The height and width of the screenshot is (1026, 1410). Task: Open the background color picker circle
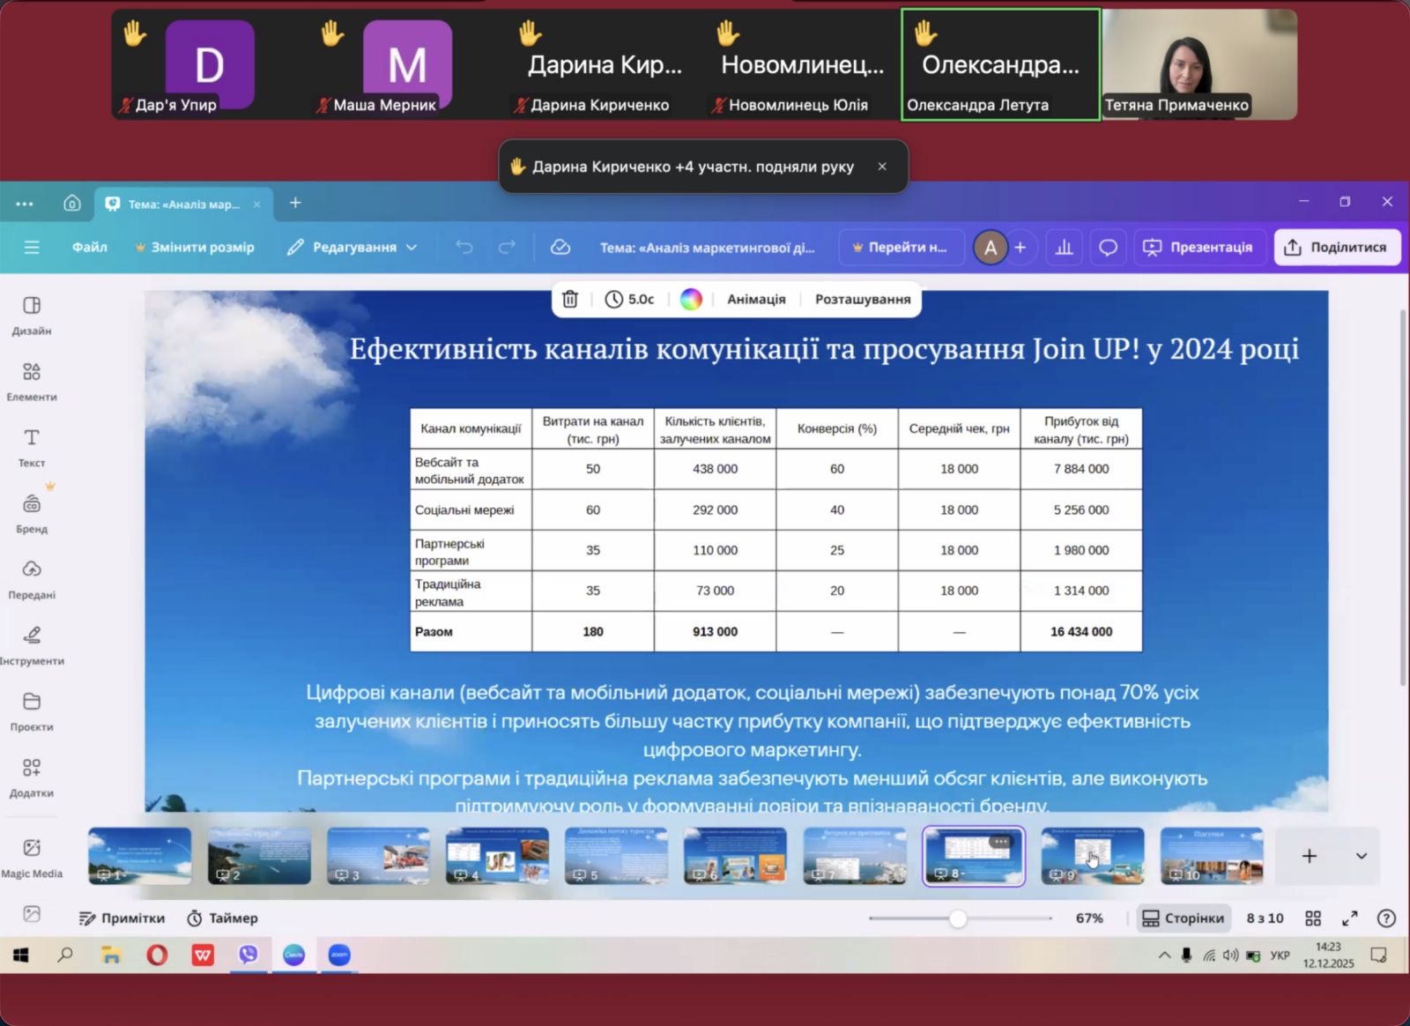[x=691, y=300]
